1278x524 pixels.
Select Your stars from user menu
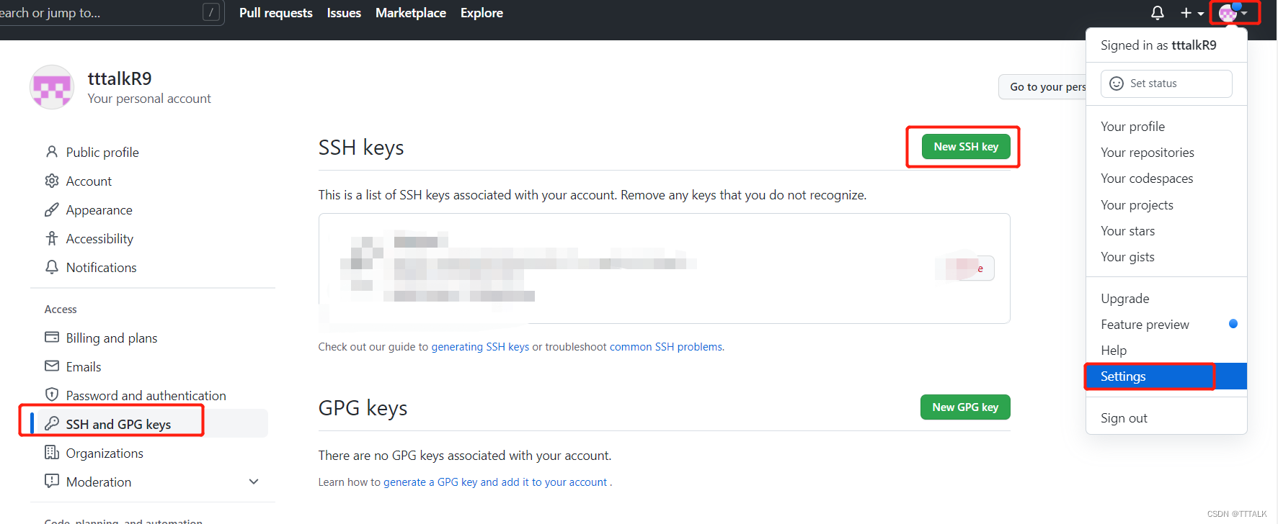click(1166, 231)
